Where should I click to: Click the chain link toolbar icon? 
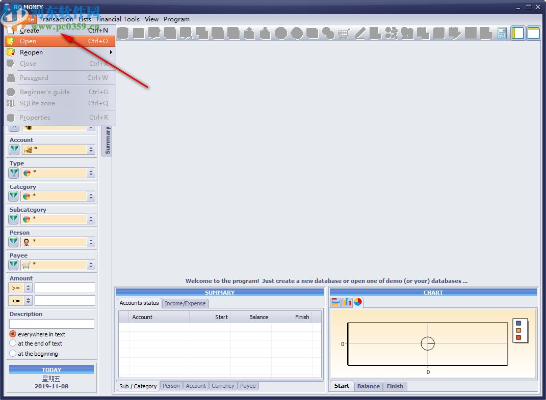(328, 34)
